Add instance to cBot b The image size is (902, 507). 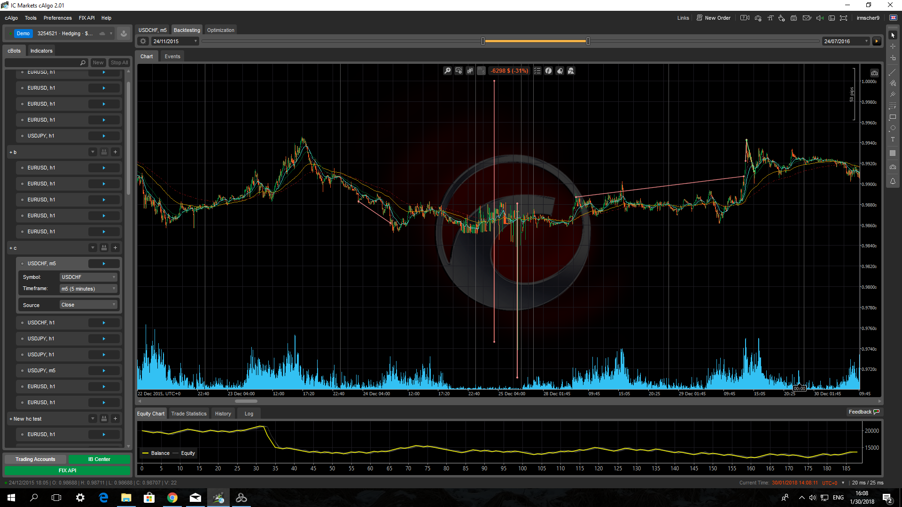tap(115, 152)
